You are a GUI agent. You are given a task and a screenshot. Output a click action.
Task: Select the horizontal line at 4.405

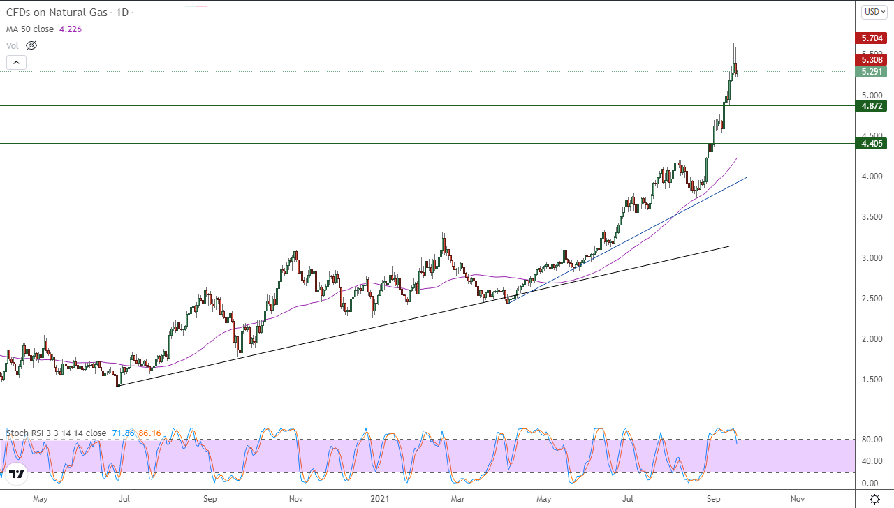[427, 144]
